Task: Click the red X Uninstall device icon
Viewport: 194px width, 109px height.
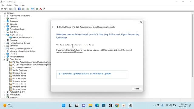Action: pos(41,9)
